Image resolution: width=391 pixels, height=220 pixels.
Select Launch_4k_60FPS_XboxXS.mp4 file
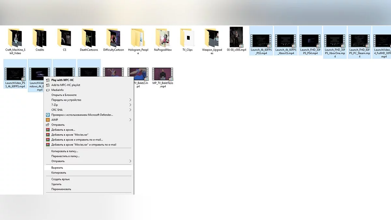pos(286,41)
